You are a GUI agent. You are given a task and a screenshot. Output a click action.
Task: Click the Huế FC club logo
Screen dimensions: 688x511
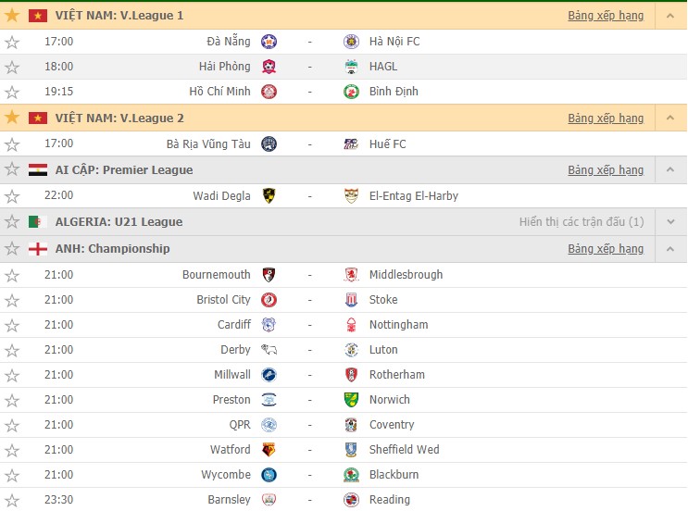(351, 143)
